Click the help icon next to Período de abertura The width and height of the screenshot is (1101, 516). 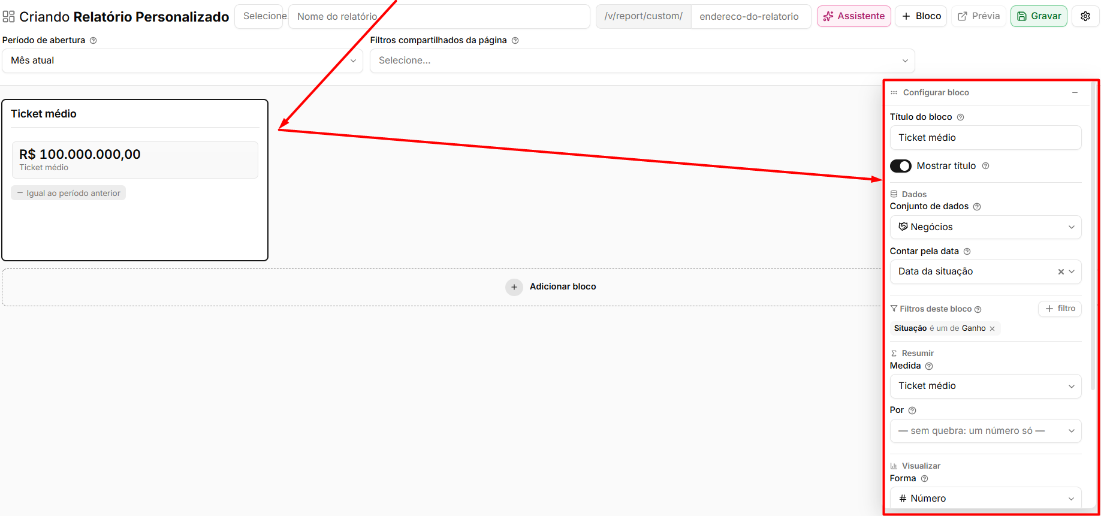point(93,41)
